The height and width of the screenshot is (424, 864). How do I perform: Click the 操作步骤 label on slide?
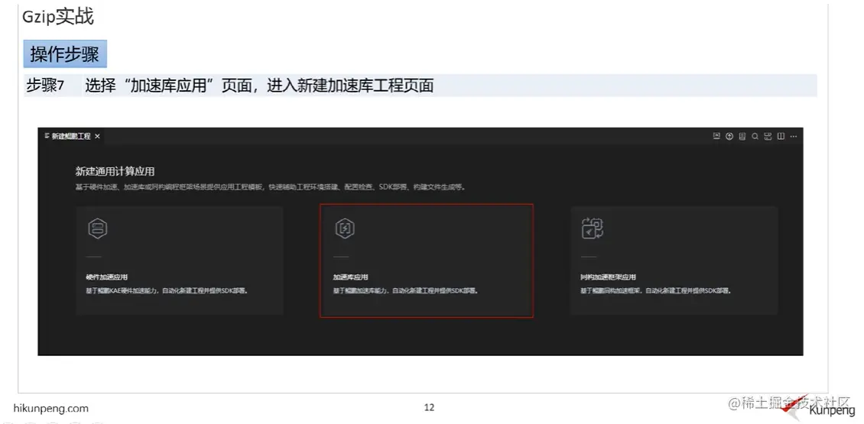pos(65,54)
